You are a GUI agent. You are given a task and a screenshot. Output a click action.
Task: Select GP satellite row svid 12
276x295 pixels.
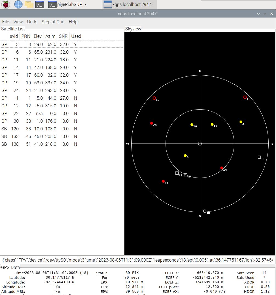(x=62, y=106)
